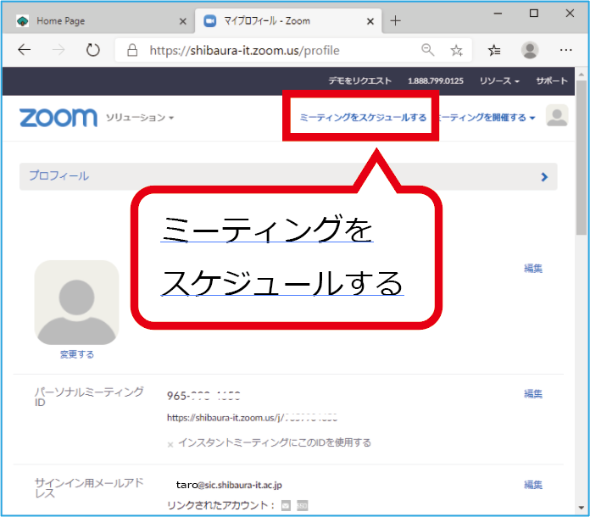Click the linked SSO account icon
This screenshot has width=590, height=517.
pos(302,506)
